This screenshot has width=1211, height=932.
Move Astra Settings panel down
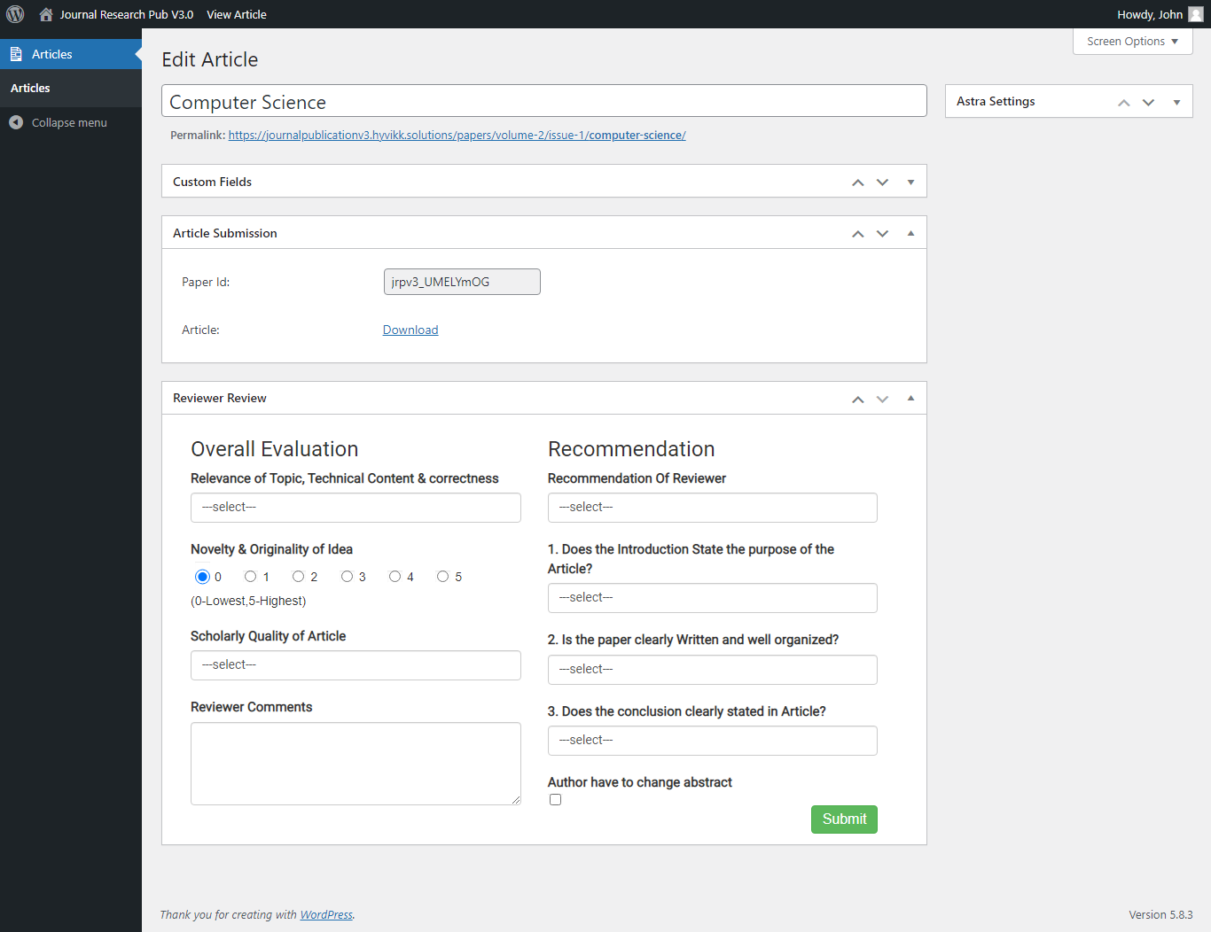[1148, 103]
